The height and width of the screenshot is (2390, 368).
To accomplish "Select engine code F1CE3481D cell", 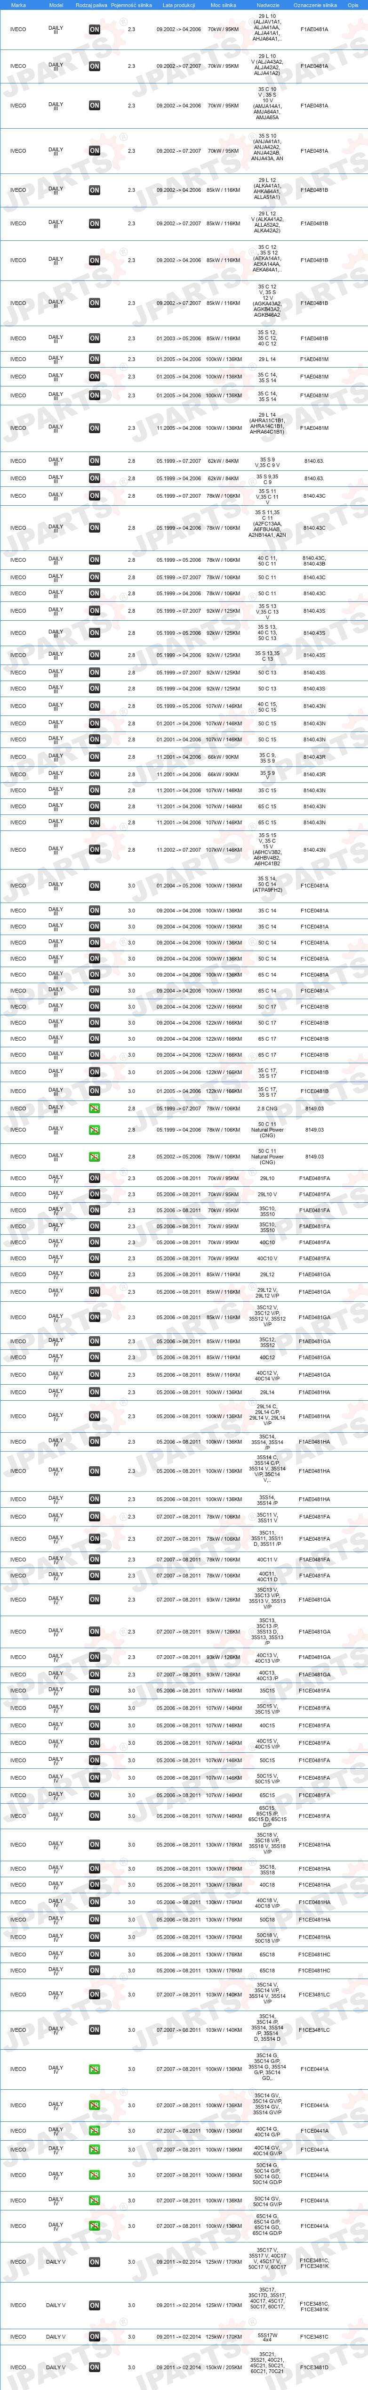I will tap(314, 2368).
